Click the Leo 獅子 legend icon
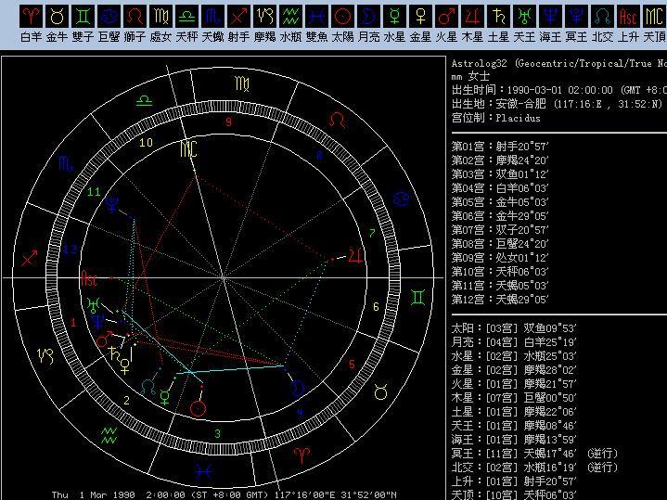 [x=135, y=16]
